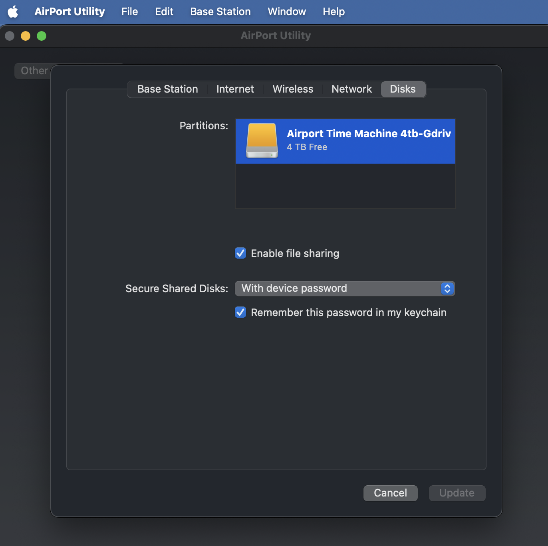Click the 4 TB Free text
This screenshot has height=546, width=548.
click(x=307, y=147)
